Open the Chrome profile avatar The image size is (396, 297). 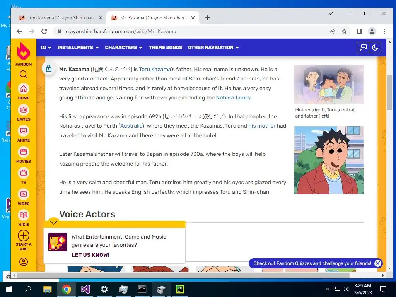point(372,31)
